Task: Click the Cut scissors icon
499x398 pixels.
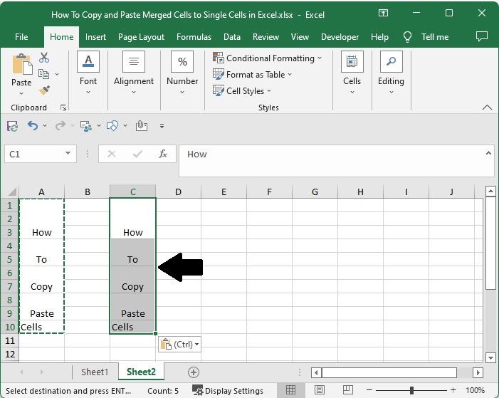Action: [x=44, y=58]
